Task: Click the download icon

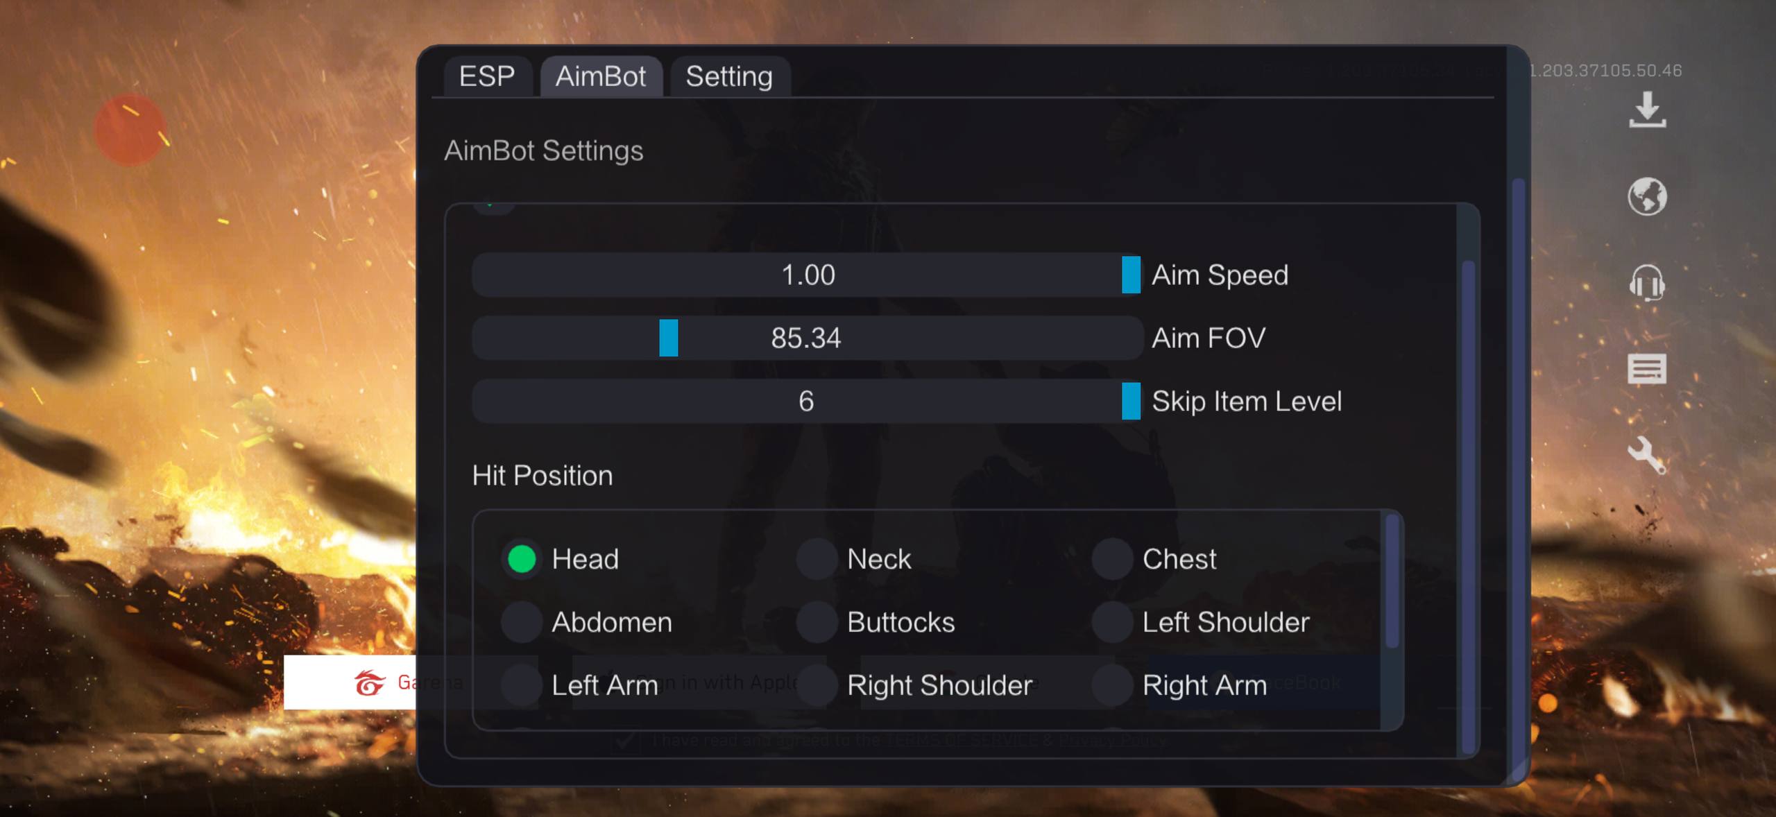Action: coord(1647,111)
